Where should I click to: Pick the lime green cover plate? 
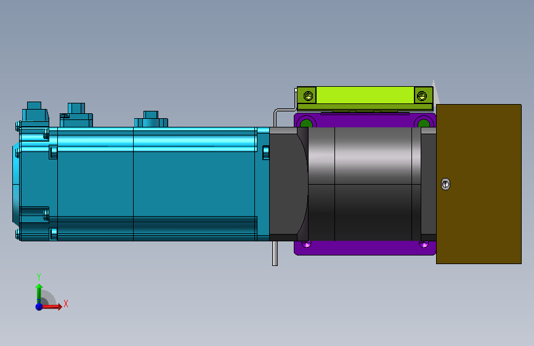[365, 95]
